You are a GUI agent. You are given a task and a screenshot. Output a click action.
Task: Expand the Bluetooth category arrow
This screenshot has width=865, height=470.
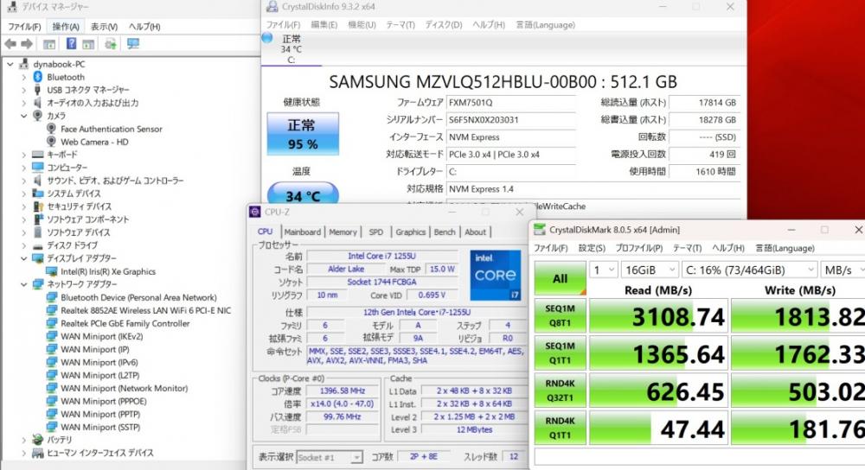(23, 77)
